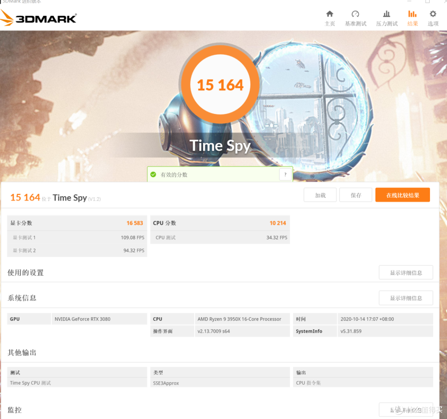Click the 其他输出 section heading
The image size is (447, 419).
coord(22,352)
